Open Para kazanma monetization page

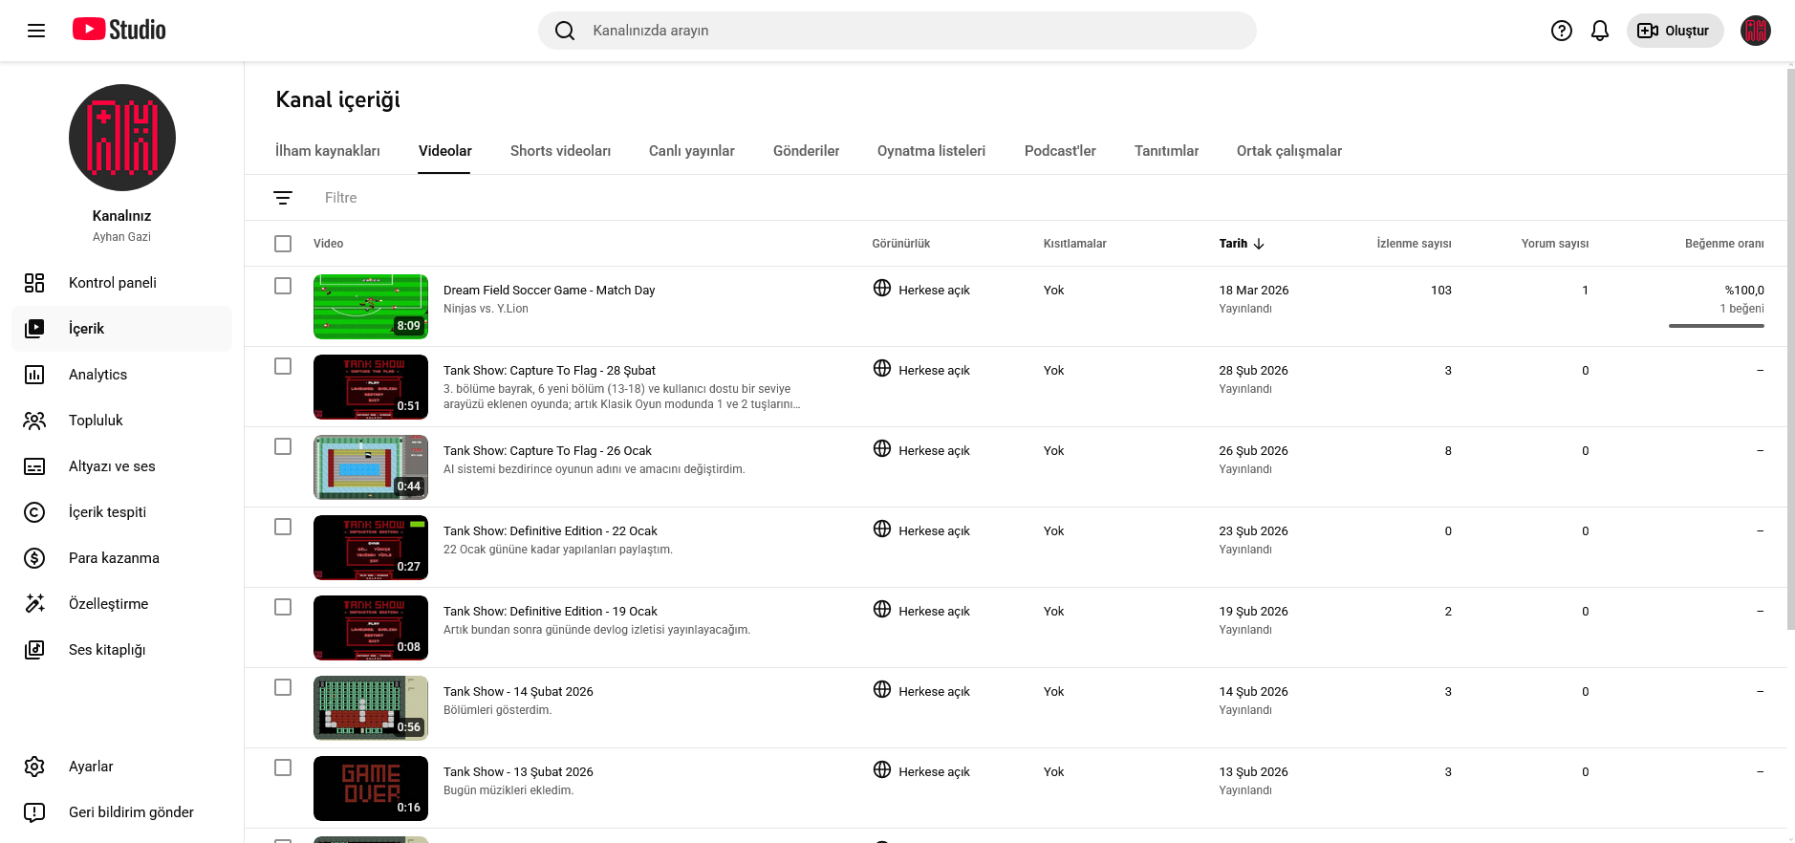tap(114, 558)
